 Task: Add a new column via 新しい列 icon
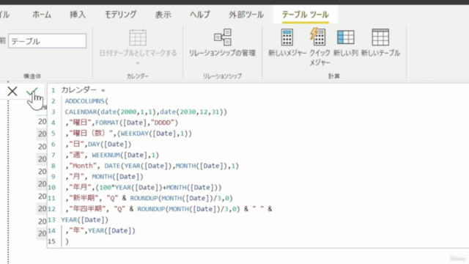point(345,37)
